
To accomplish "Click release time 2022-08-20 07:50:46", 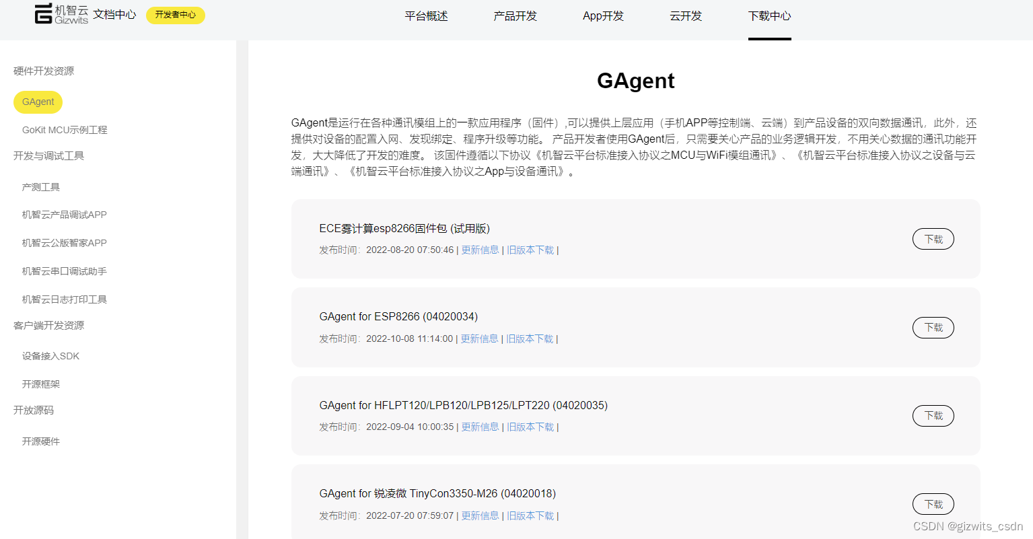I will [x=410, y=250].
